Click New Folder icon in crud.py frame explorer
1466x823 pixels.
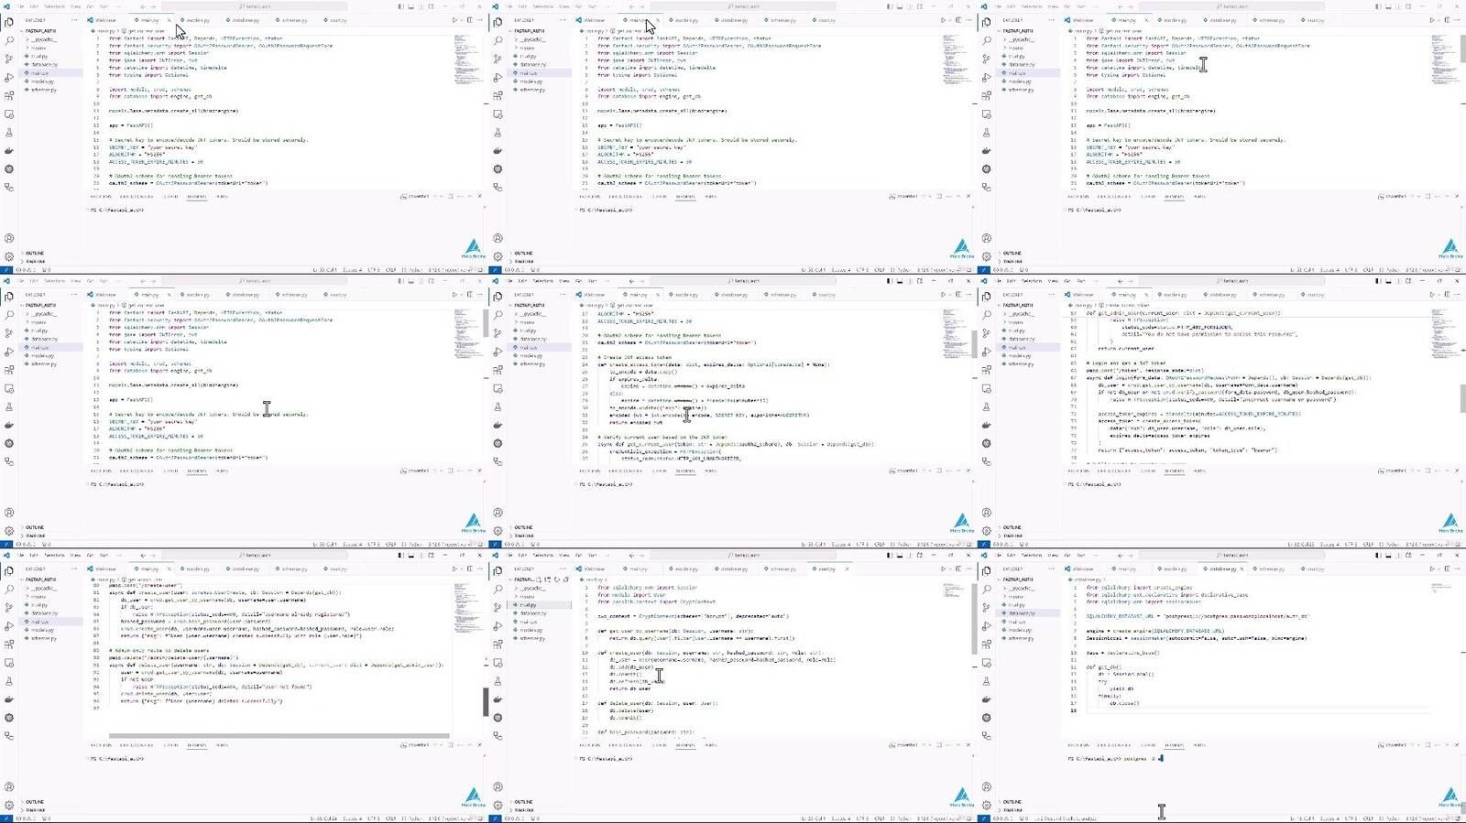point(548,579)
